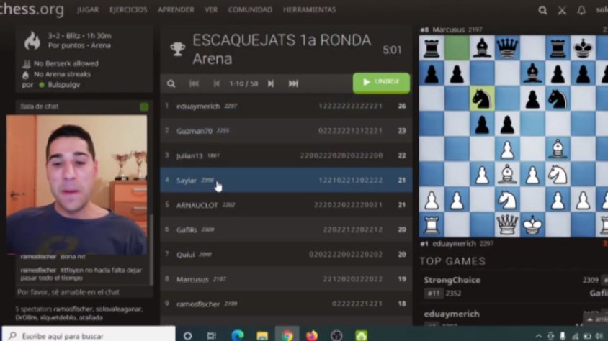Open the HERRAMIENTAS menu
Screen dimensions: 608x341
310,9
